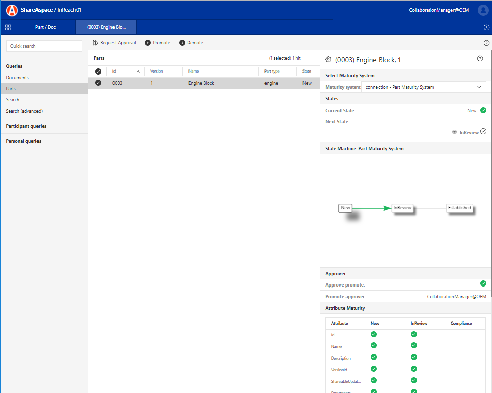
Task: Select the InReview next state radio button
Action: 455,132
